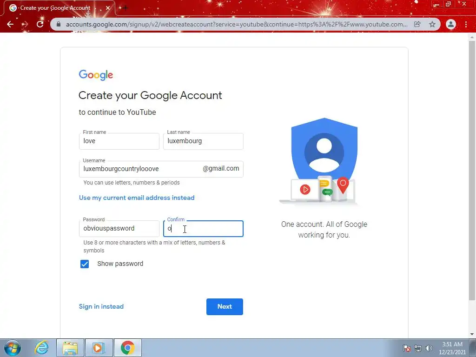Uncheck the Show password checkbox
476x357 pixels.
click(85, 264)
